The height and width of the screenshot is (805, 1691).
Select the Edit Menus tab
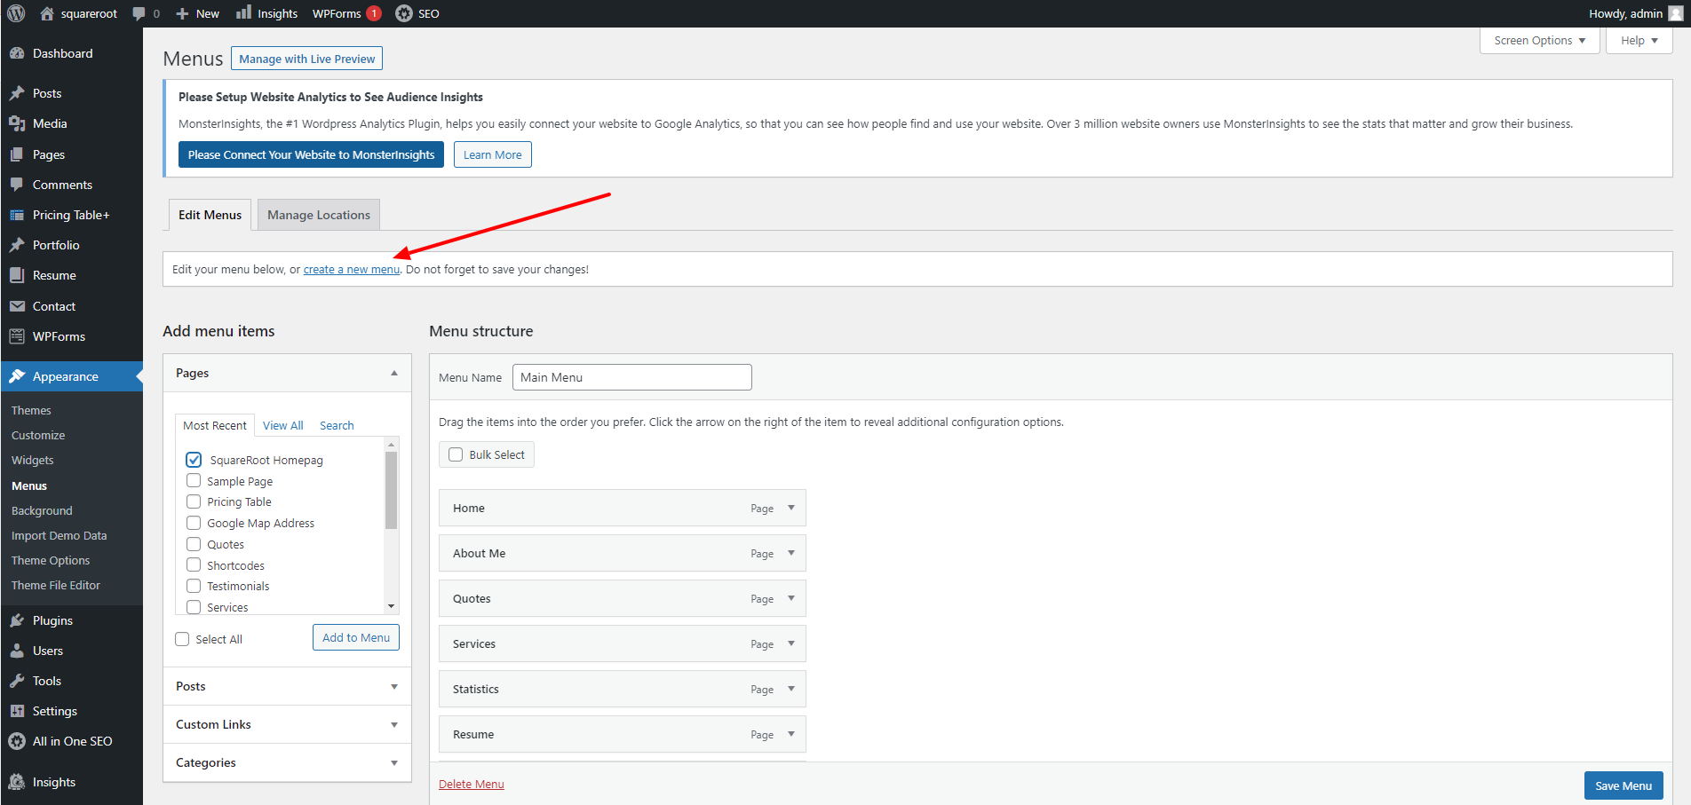tap(210, 215)
